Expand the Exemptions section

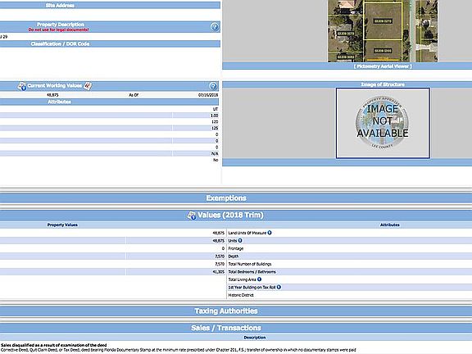pyautogui.click(x=226, y=198)
